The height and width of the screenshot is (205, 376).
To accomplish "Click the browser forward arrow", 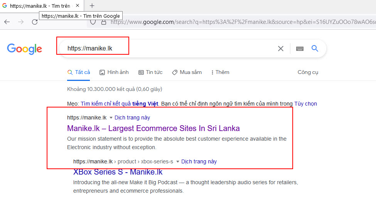I will point(21,22).
